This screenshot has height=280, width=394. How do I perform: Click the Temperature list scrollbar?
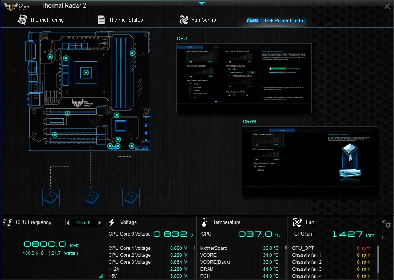coord(286,248)
